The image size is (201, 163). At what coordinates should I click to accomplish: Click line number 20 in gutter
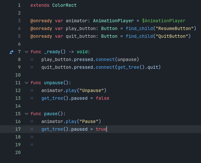[x=18, y=153]
